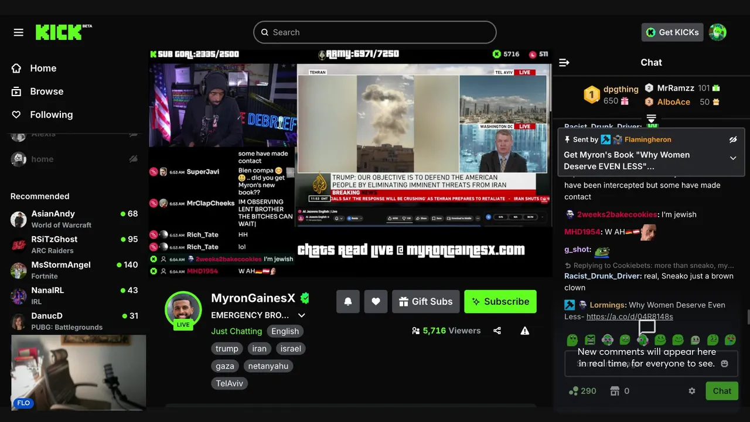The width and height of the screenshot is (750, 422).
Task: Click MrRamzz on leaderboard
Action: (676, 88)
